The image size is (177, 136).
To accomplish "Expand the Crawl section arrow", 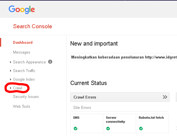I will 11,88.
